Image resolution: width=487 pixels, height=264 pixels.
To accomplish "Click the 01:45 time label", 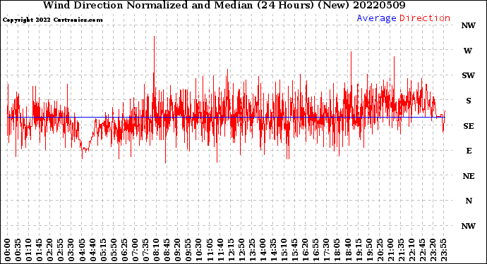I will [40, 250].
